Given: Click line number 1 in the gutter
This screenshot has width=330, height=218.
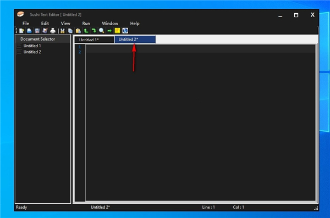Looking at the screenshot, I should 80,47.
